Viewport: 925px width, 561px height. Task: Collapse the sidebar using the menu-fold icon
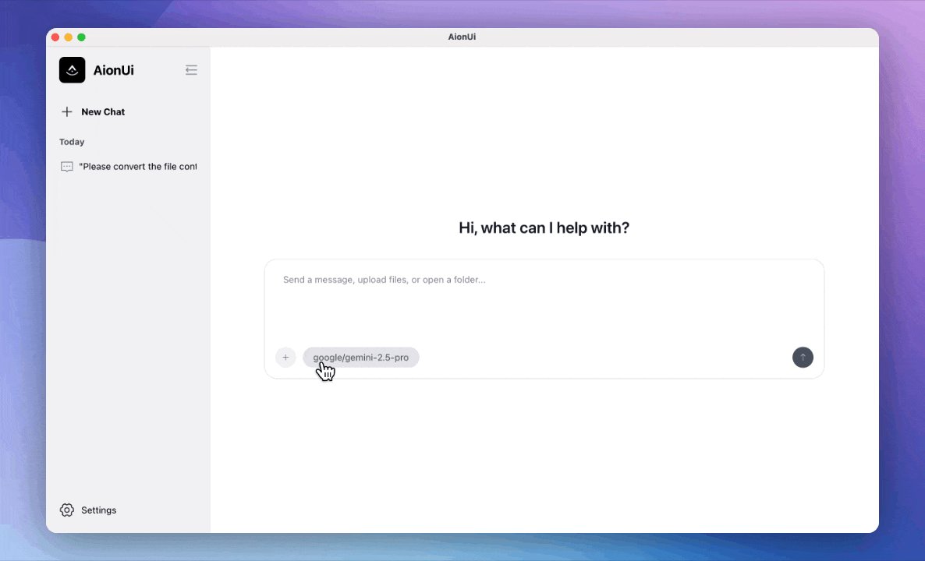click(191, 70)
